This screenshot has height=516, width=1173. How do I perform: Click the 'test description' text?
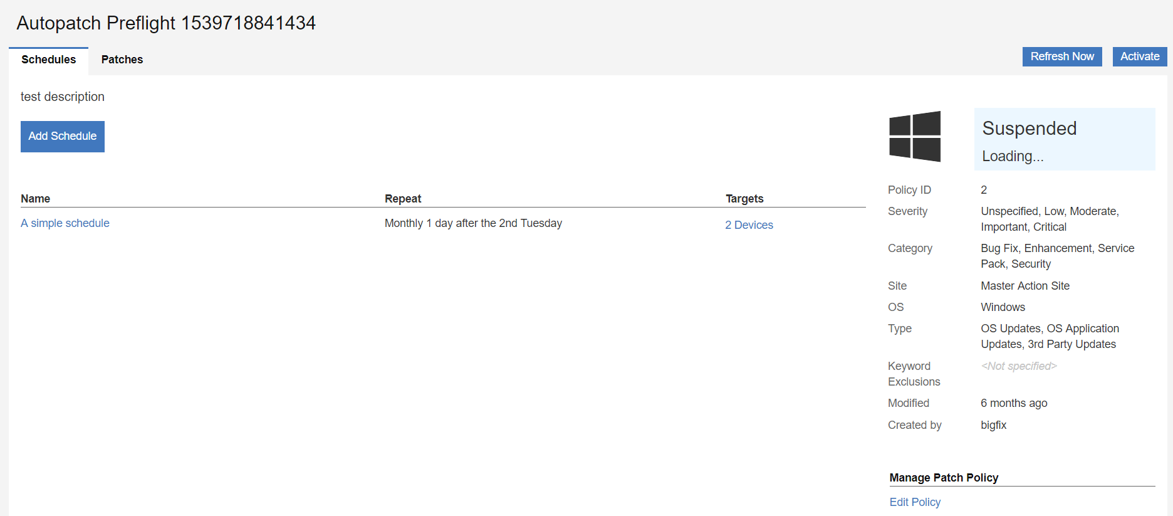point(63,97)
